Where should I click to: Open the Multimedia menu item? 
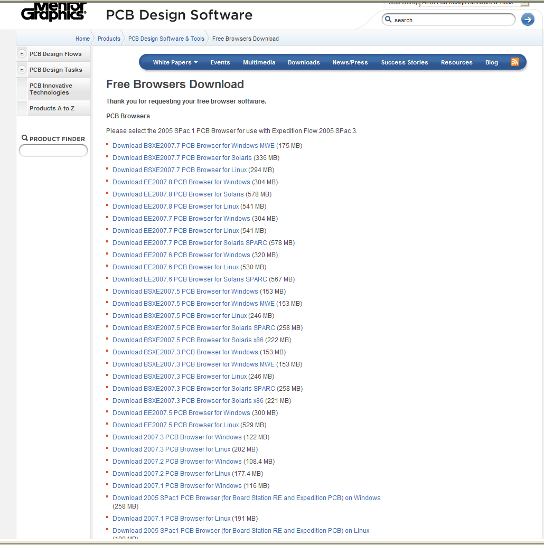click(259, 62)
